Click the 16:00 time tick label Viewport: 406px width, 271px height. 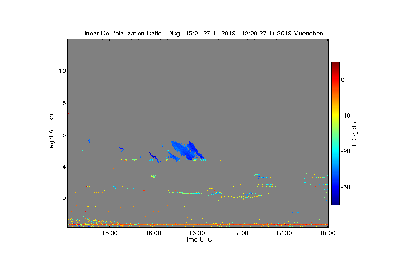point(153,233)
